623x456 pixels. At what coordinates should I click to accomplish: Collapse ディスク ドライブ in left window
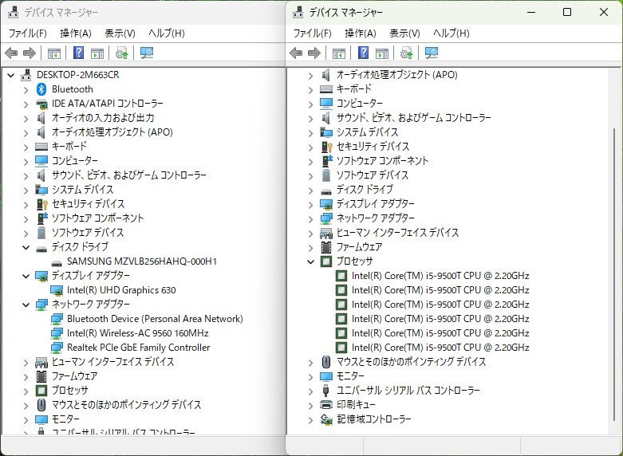[26, 247]
